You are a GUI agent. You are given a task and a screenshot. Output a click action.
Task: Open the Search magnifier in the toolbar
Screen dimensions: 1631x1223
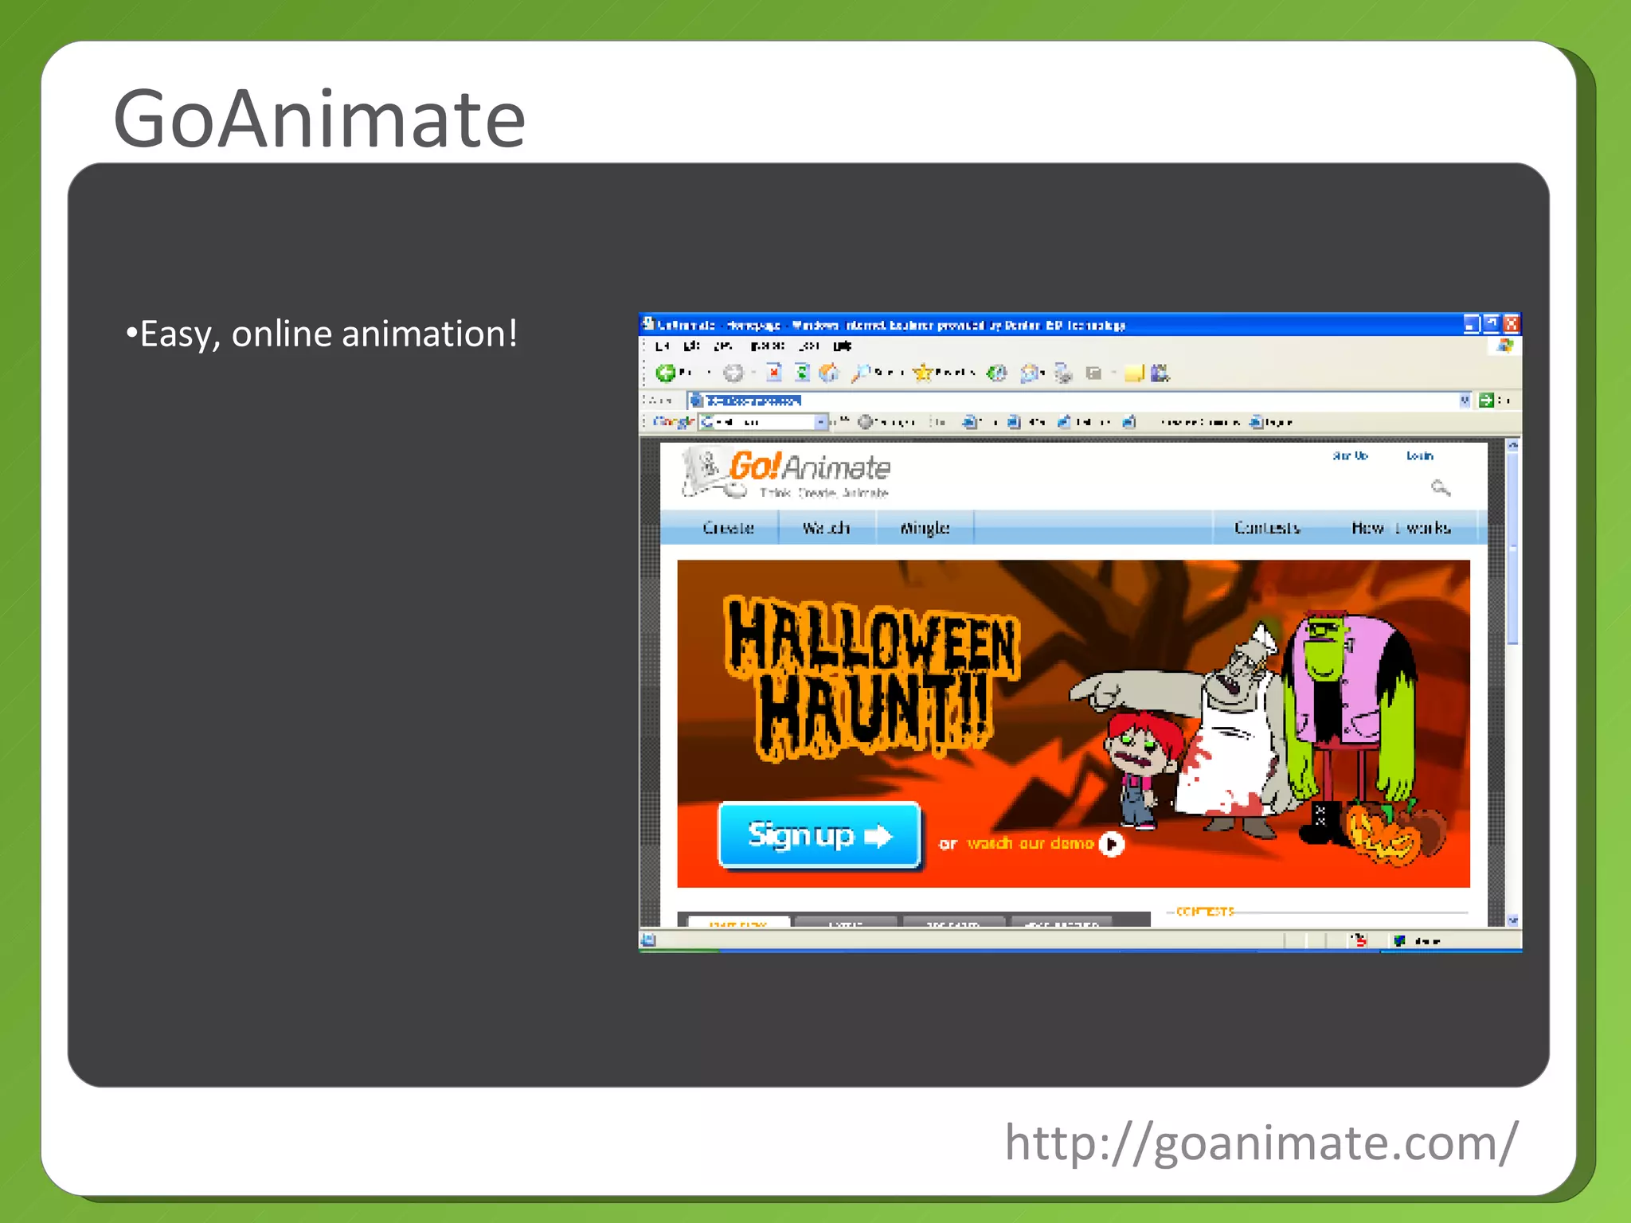pyautogui.click(x=860, y=373)
